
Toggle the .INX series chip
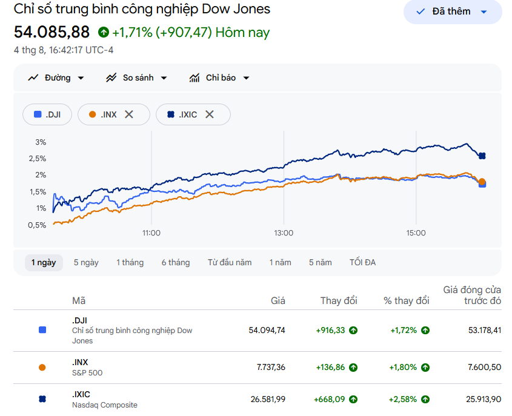pyautogui.click(x=103, y=114)
